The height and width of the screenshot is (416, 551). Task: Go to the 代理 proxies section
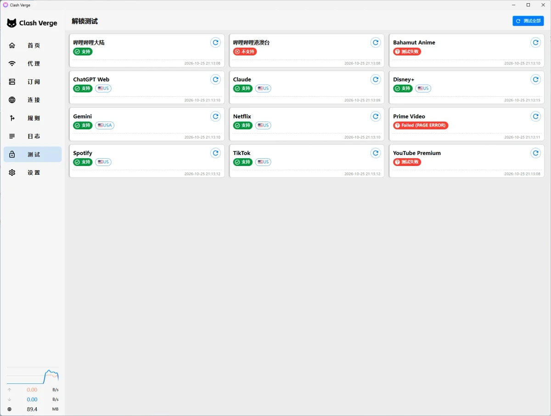pos(33,64)
